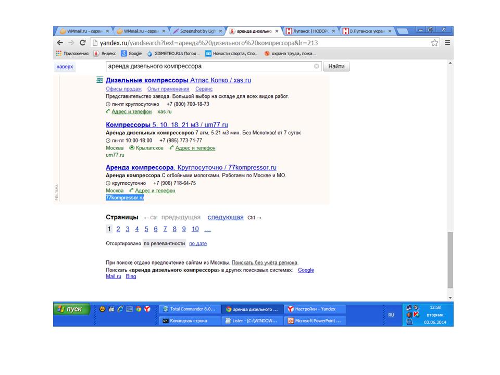Switch to Lister taskbar button
The height and width of the screenshot is (375, 500).
click(252, 321)
